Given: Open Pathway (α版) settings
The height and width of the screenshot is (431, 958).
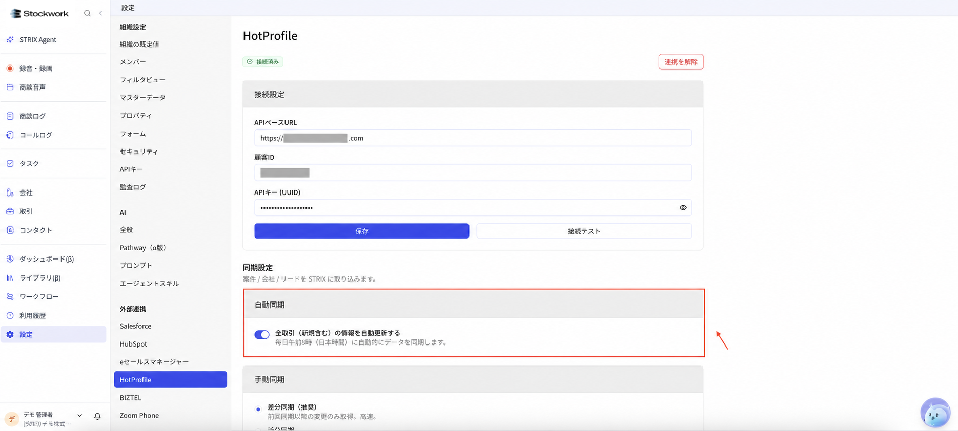Looking at the screenshot, I should (143, 248).
